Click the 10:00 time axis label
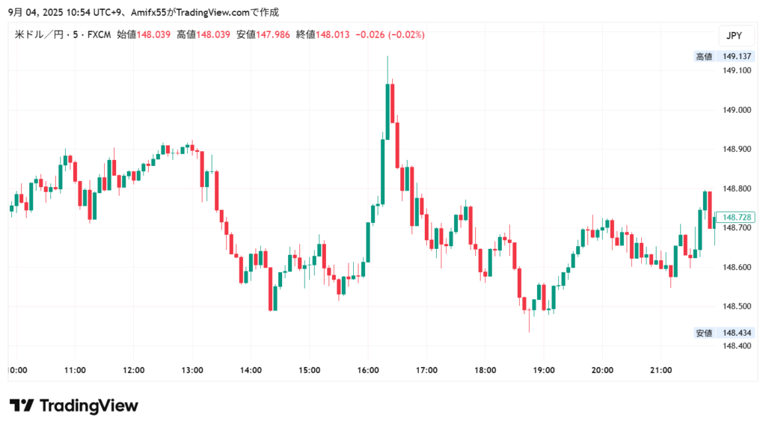Viewport: 766px width, 430px height. coord(18,370)
